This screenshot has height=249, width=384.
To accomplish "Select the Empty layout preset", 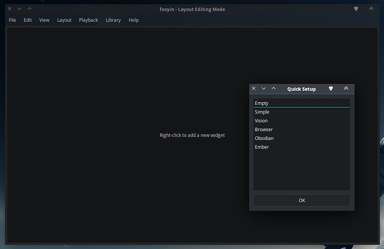I will [262, 103].
